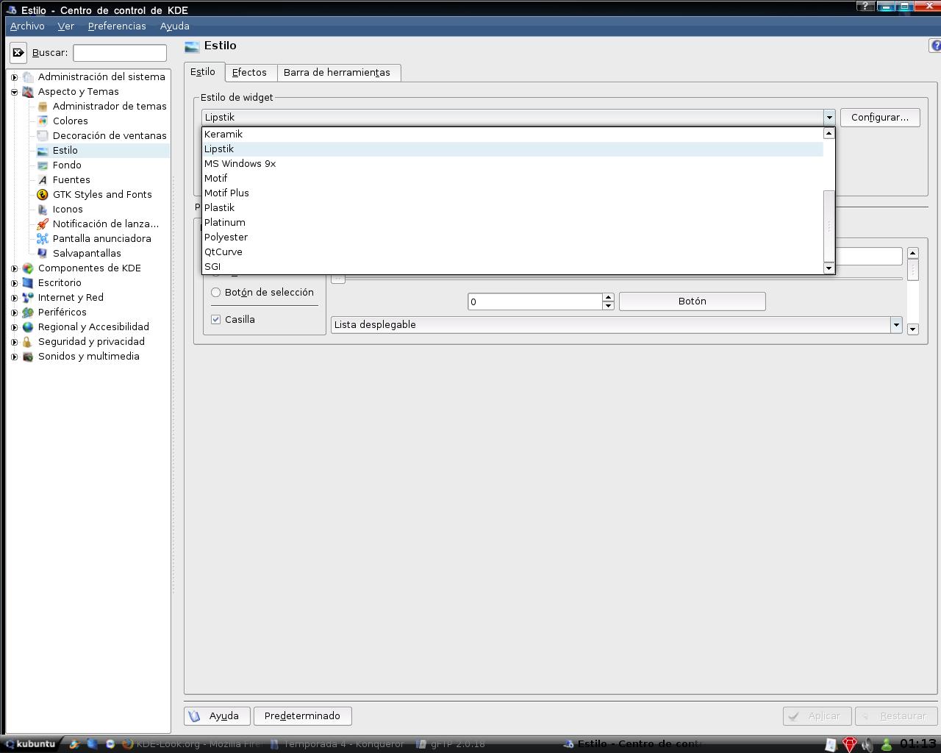The height and width of the screenshot is (753, 941).
Task: Click the Colores palette icon
Action: coord(43,121)
